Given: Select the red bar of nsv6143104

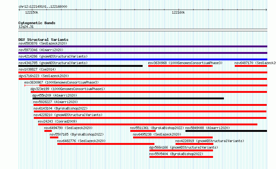Looking at the screenshot, I should (x=150, y=111).
